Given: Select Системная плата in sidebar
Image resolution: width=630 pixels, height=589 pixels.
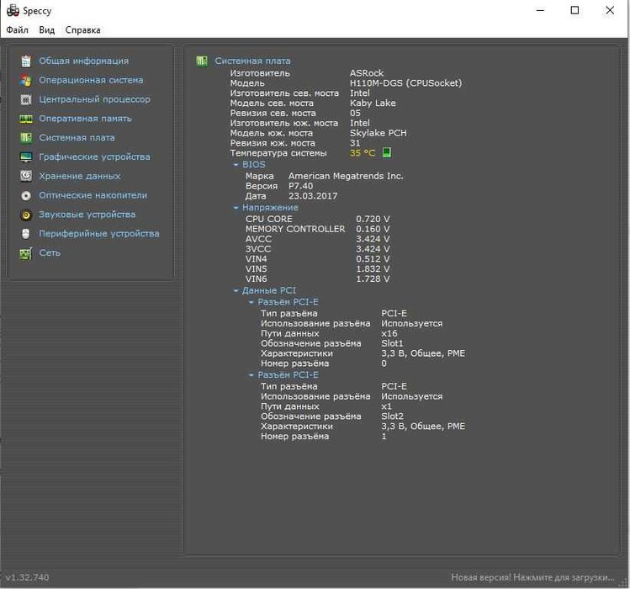Looking at the screenshot, I should click(77, 138).
